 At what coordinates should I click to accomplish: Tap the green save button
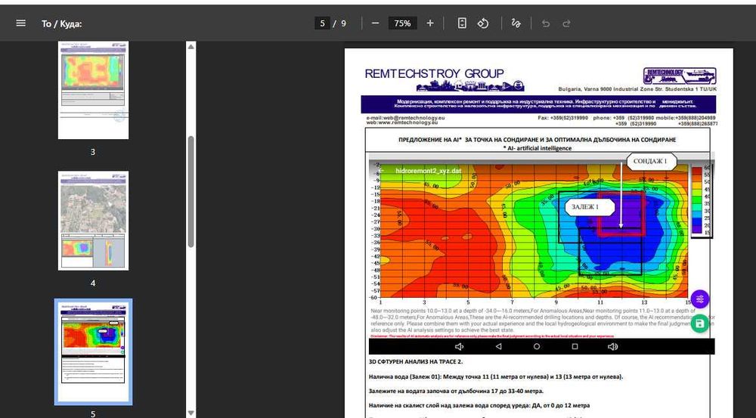tap(699, 324)
